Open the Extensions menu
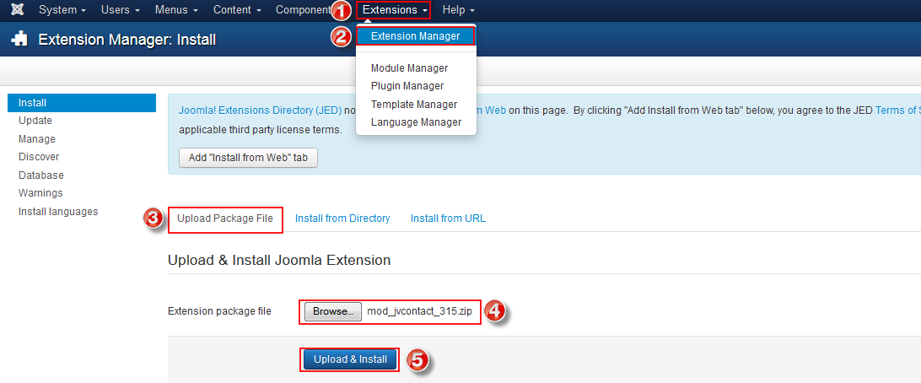This screenshot has width=921, height=383. 395,10
